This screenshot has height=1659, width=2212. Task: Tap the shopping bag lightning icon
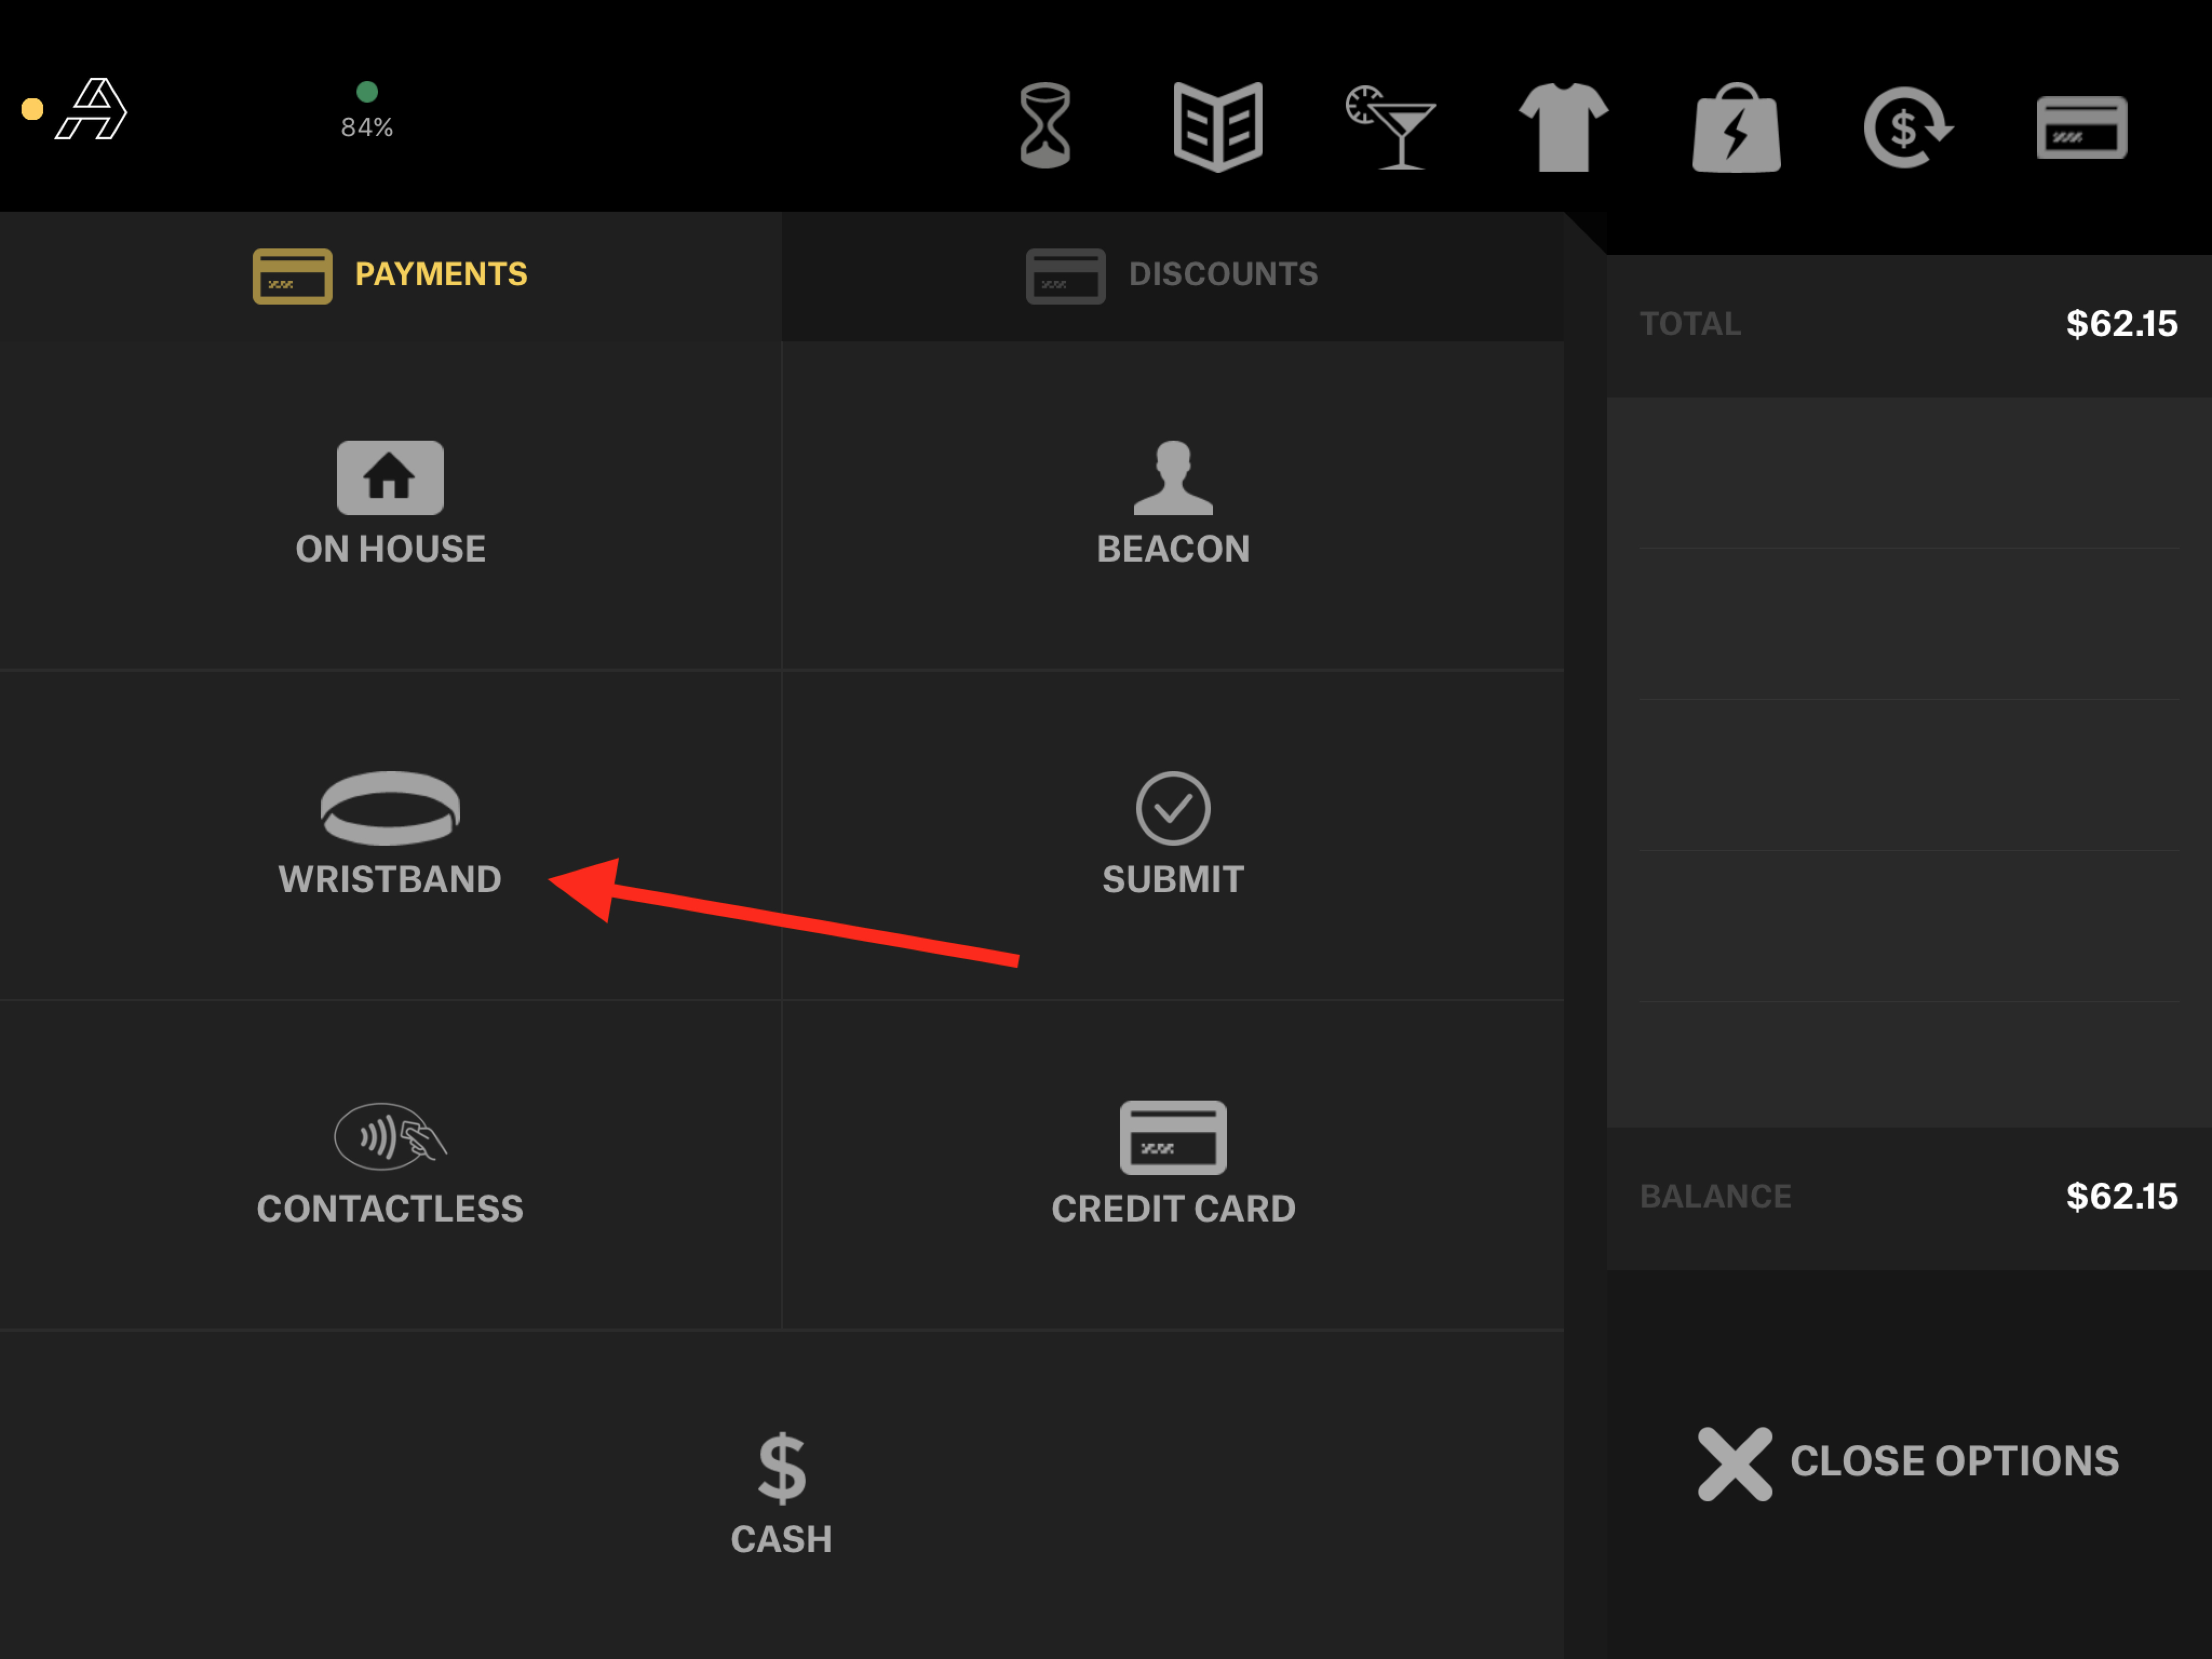point(1736,127)
